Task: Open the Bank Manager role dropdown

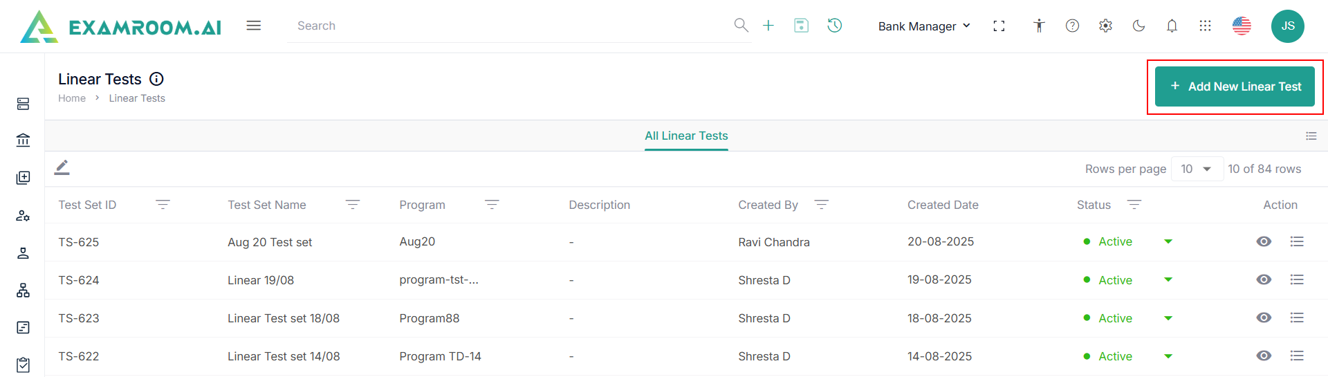Action: [x=924, y=26]
